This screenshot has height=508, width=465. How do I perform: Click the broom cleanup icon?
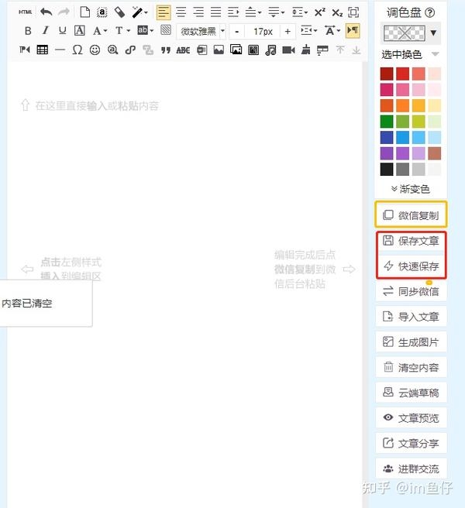pos(305,50)
